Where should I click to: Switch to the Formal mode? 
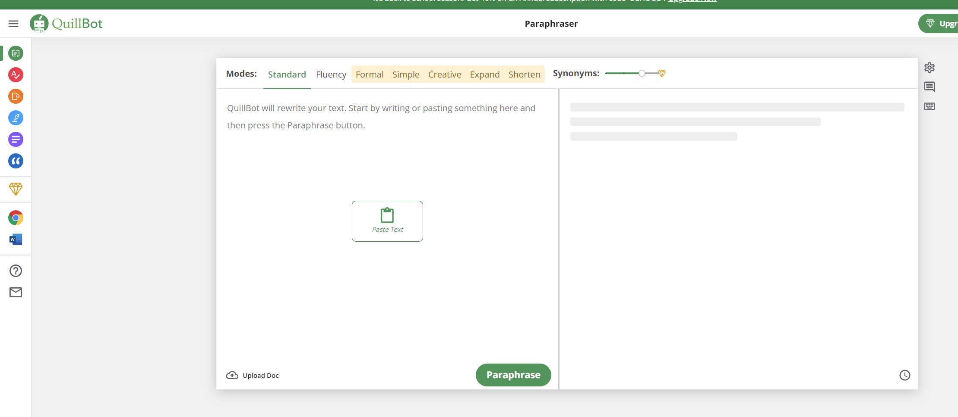(x=370, y=75)
